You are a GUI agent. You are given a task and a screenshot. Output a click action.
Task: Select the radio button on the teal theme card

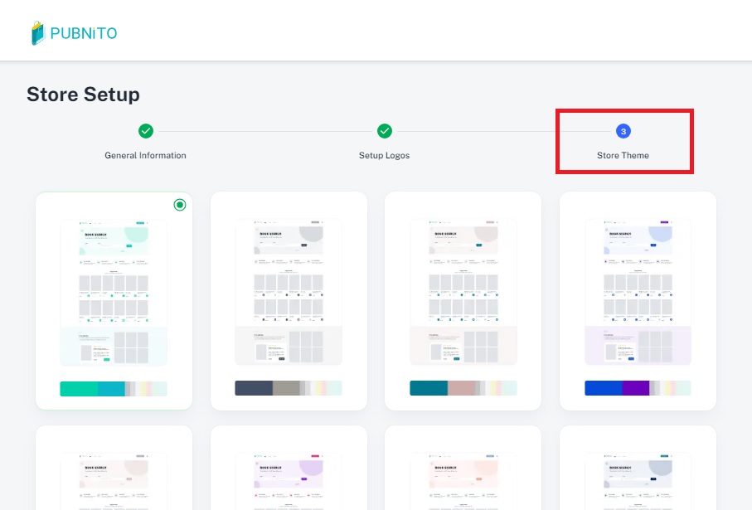point(180,205)
